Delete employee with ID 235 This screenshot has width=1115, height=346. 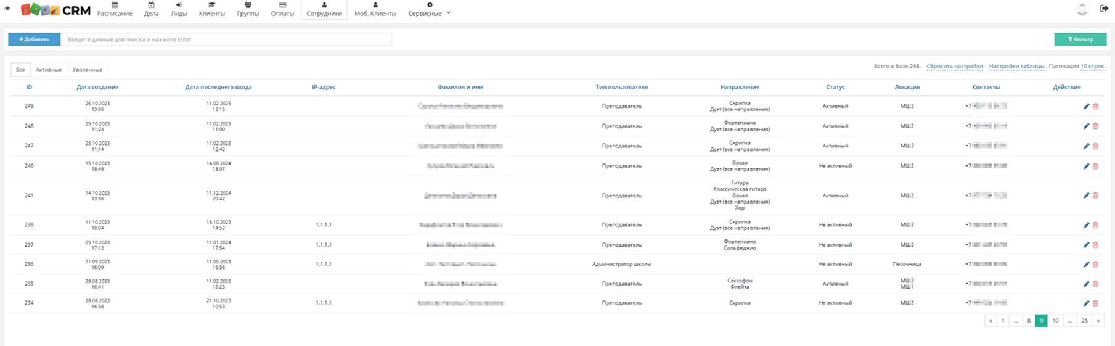[x=1095, y=284]
